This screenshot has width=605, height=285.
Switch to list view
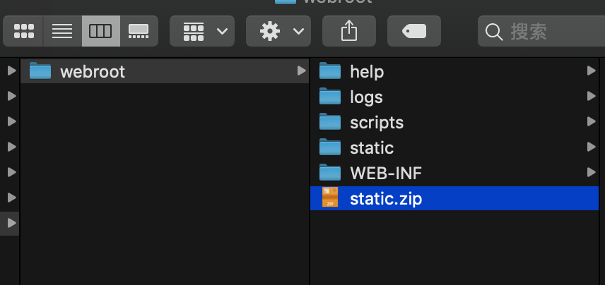click(62, 31)
